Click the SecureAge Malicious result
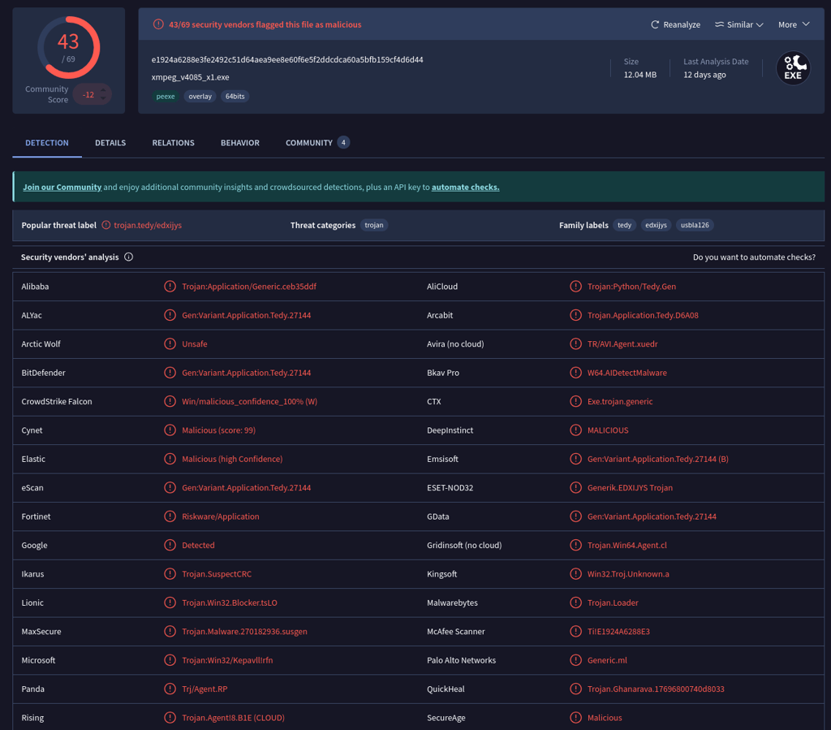Image resolution: width=831 pixels, height=730 pixels. (605, 718)
